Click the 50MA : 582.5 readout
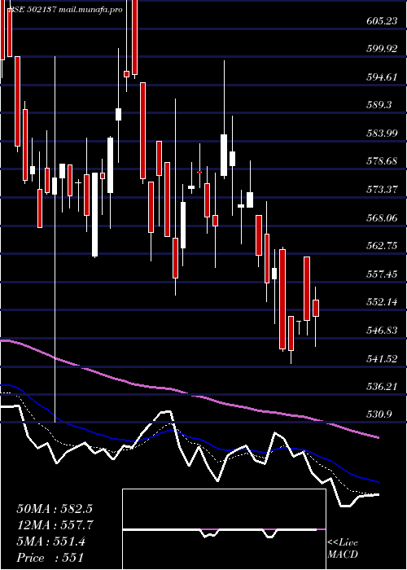This screenshot has width=407, height=570. (55, 509)
